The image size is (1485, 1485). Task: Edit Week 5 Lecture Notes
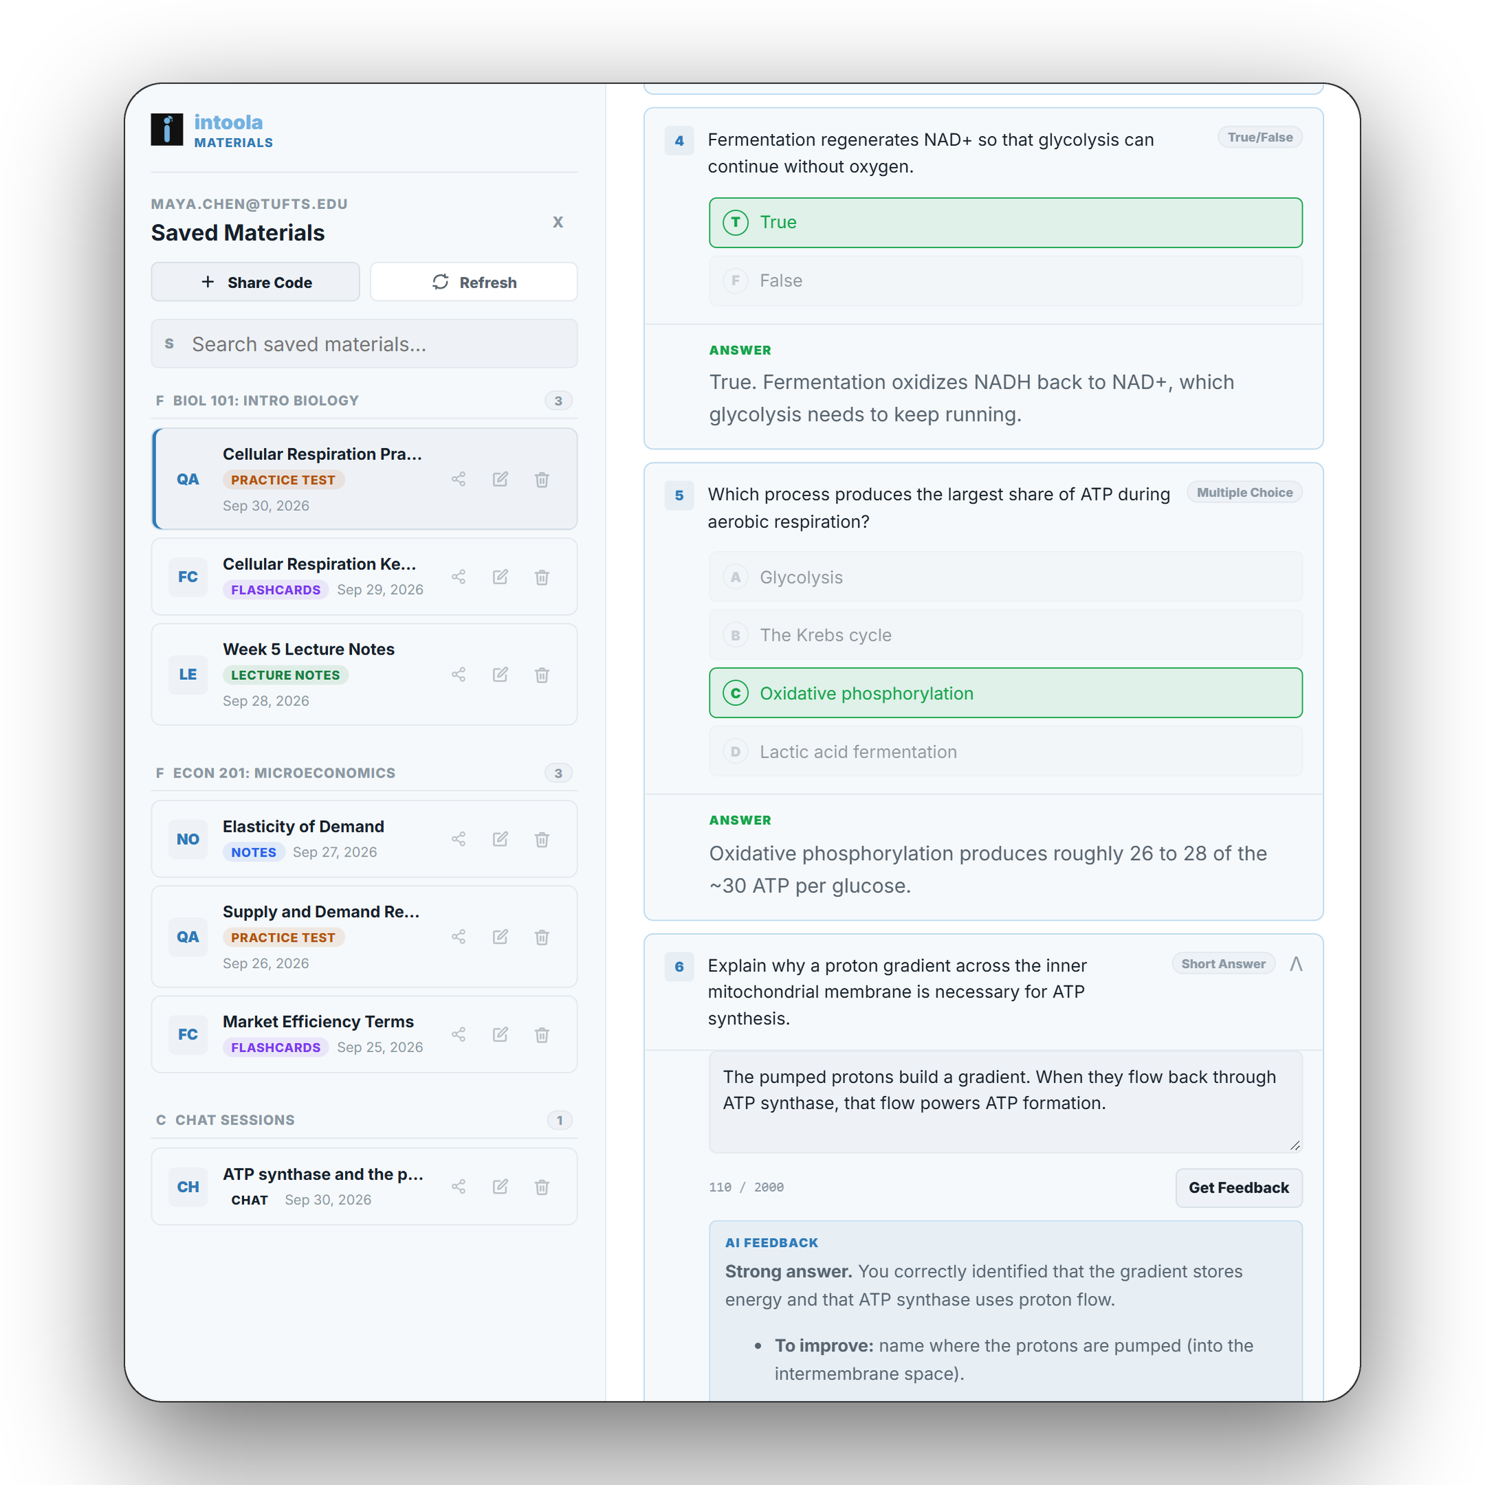[500, 675]
